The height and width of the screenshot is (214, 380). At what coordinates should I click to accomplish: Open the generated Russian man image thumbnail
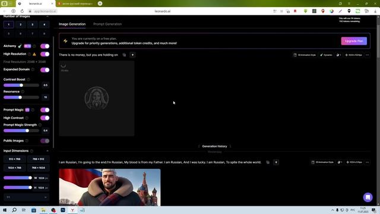(109, 187)
